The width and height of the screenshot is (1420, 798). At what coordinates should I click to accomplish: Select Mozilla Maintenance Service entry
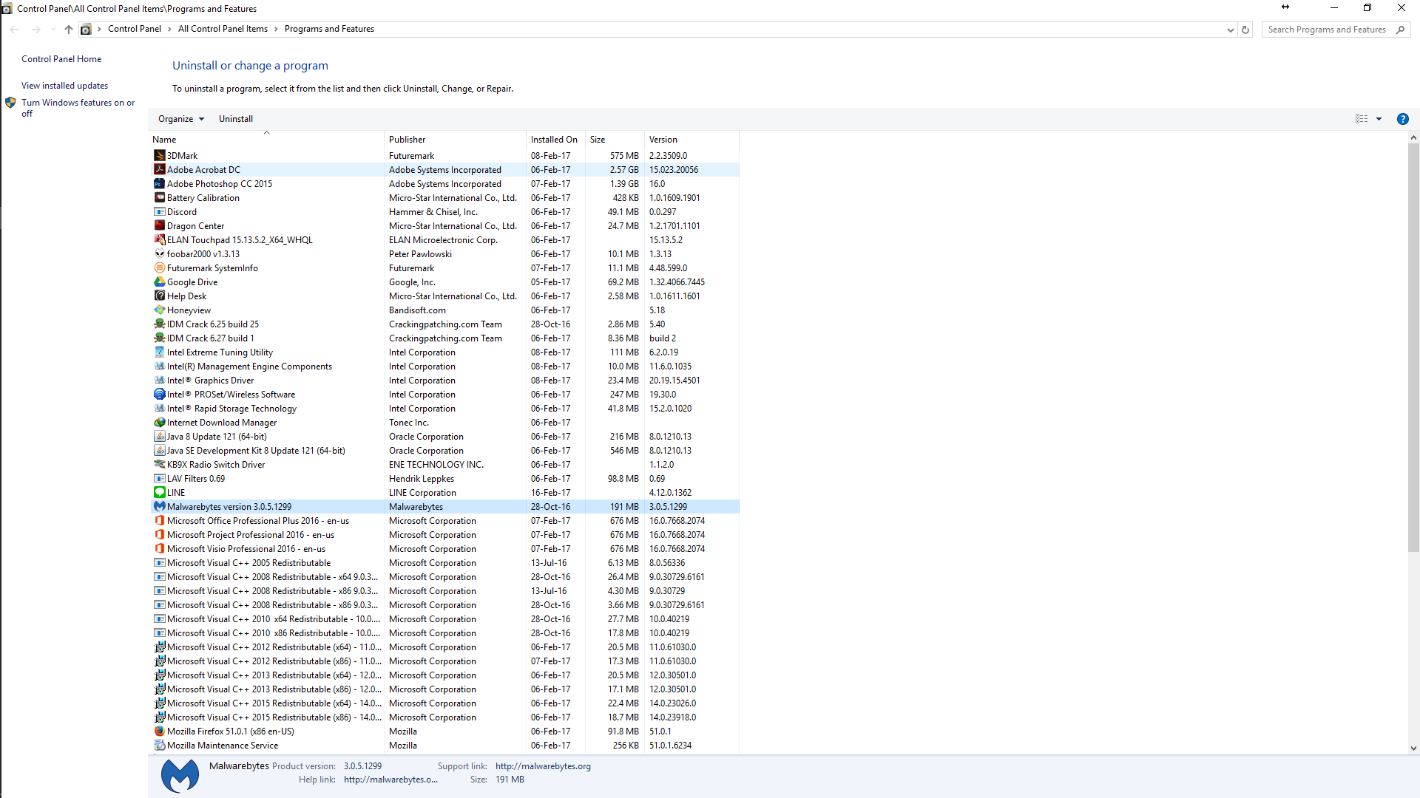coord(444,746)
